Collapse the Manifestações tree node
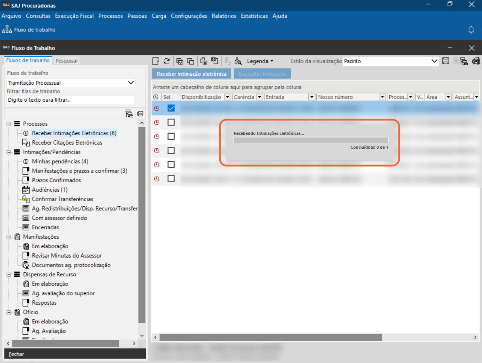The height and width of the screenshot is (363, 482). (x=9, y=237)
